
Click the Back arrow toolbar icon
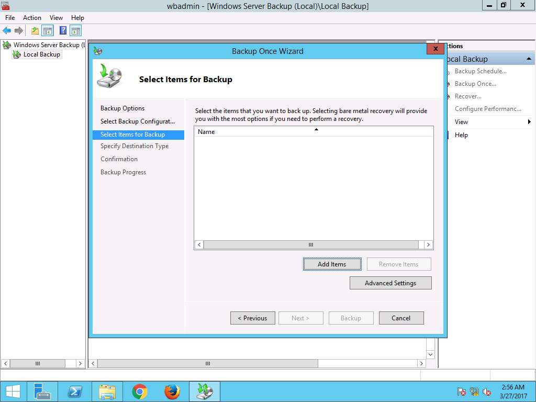point(7,31)
